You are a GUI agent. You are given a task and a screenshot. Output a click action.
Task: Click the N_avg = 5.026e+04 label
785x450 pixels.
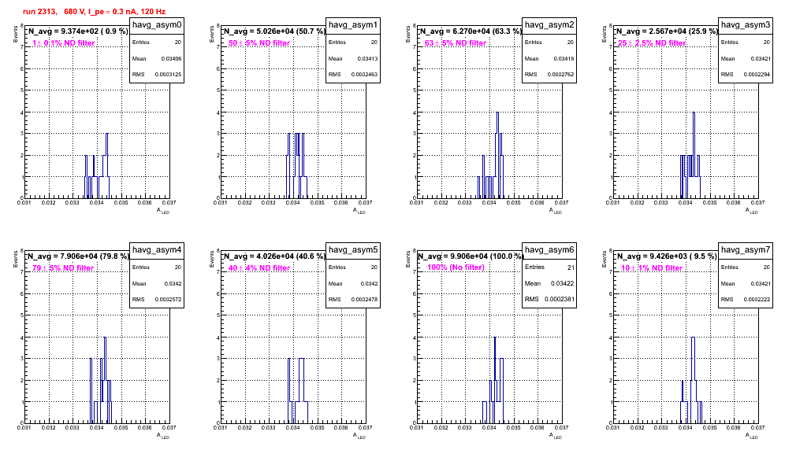[274, 31]
